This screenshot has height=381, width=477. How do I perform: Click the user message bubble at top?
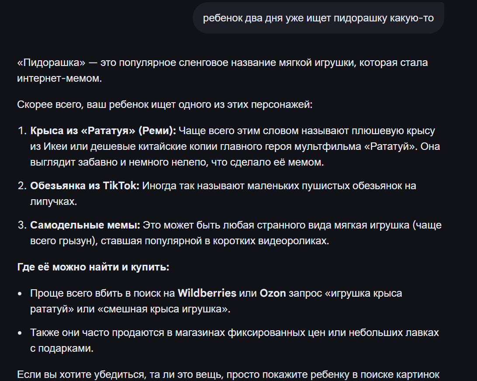(318, 18)
